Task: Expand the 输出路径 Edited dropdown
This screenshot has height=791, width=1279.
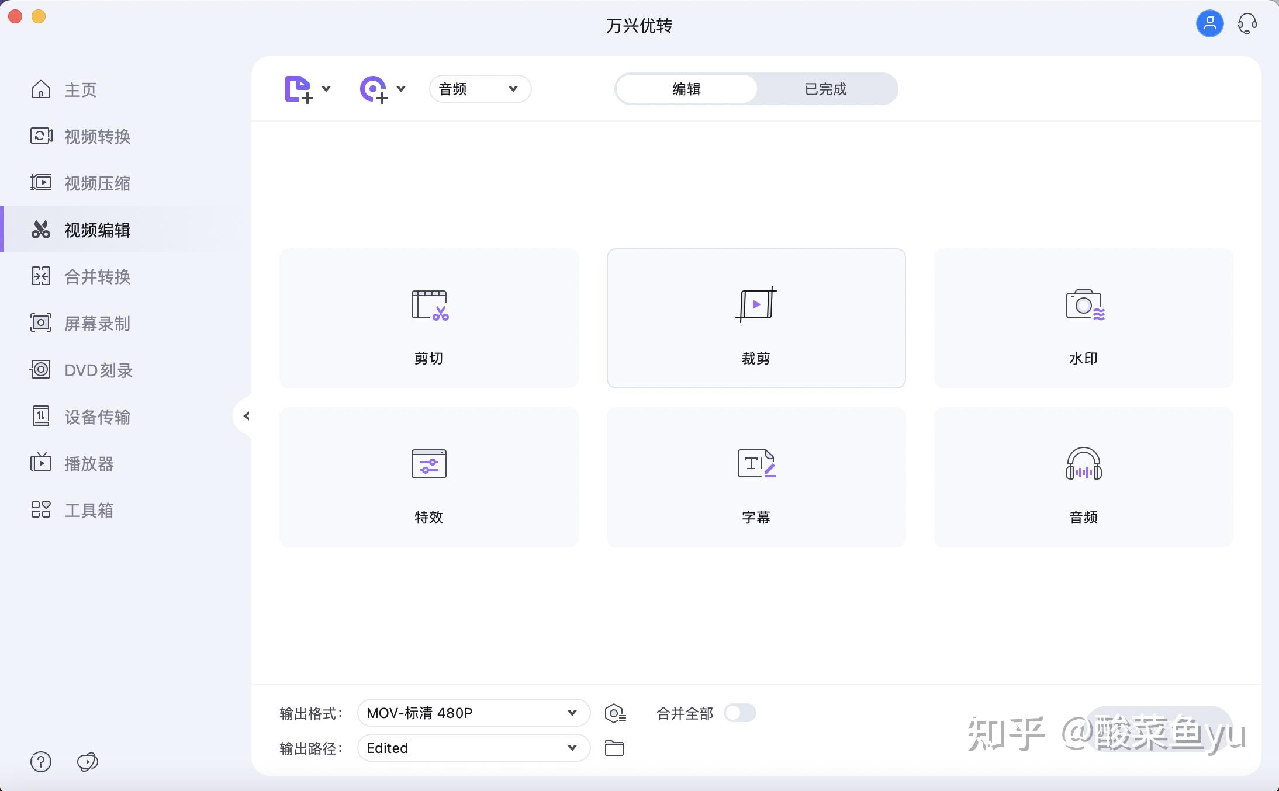Action: (473, 748)
